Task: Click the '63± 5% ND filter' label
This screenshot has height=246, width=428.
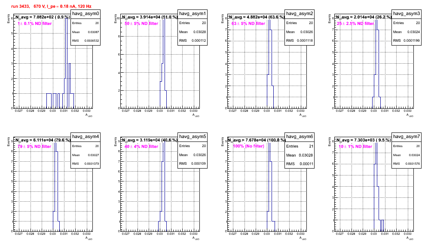Action: click(248, 24)
